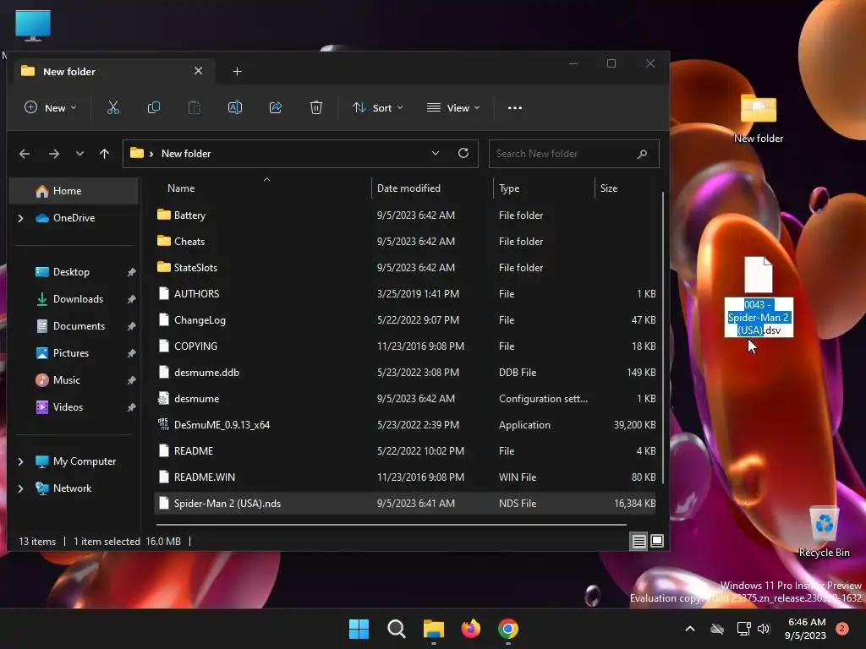The width and height of the screenshot is (866, 649).
Task: Select This PC monitor desktop icon
Action: 33,25
